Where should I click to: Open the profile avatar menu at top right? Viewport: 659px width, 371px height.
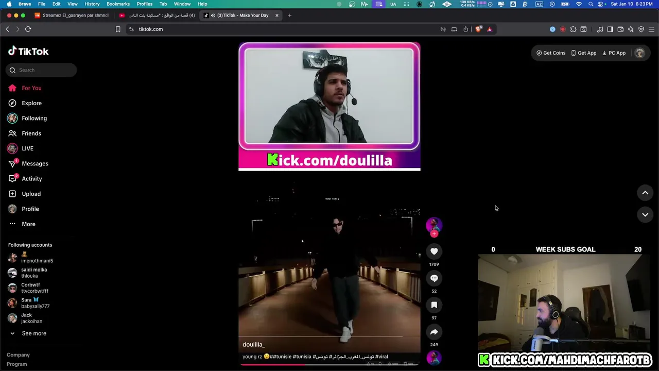click(640, 53)
